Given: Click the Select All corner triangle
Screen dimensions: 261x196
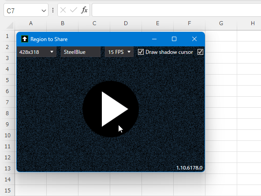Looking at the screenshot, I should [10, 25].
